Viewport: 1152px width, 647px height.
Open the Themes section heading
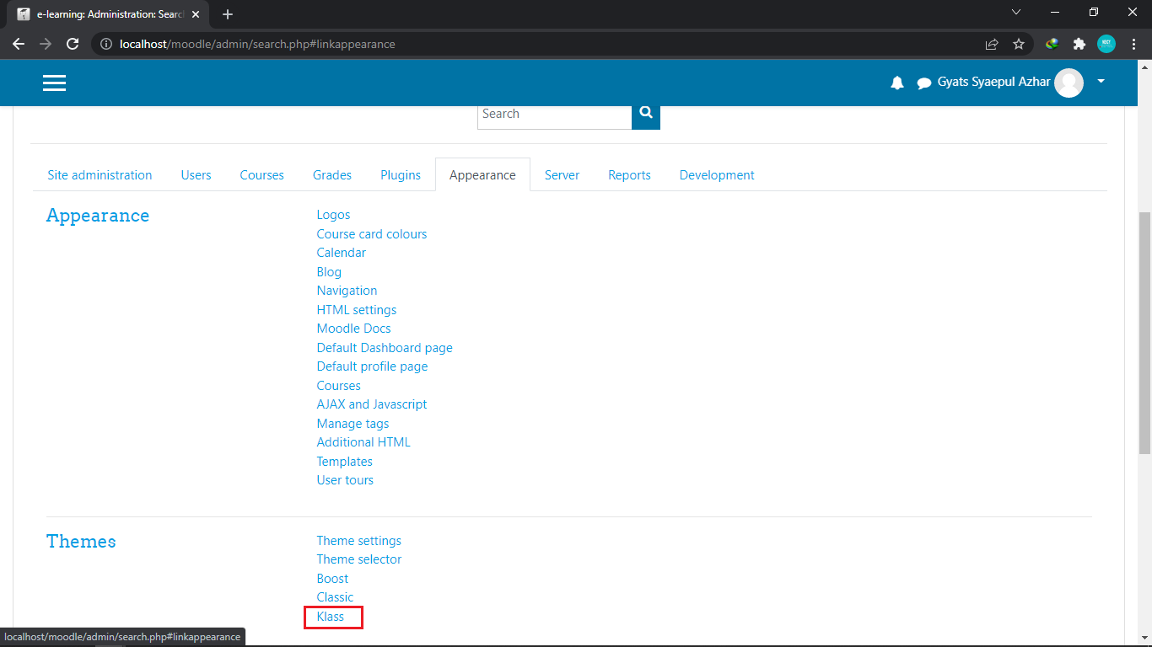[81, 542]
